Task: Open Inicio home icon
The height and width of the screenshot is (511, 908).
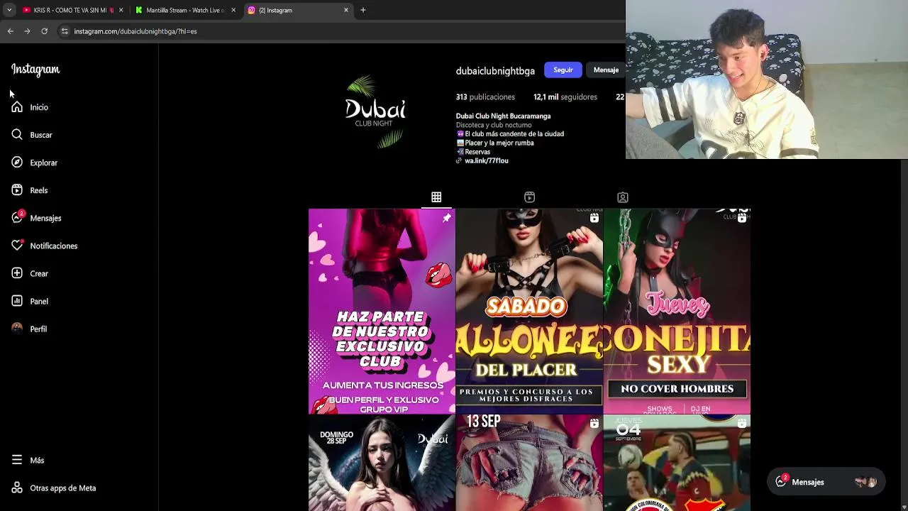Action: tap(17, 107)
